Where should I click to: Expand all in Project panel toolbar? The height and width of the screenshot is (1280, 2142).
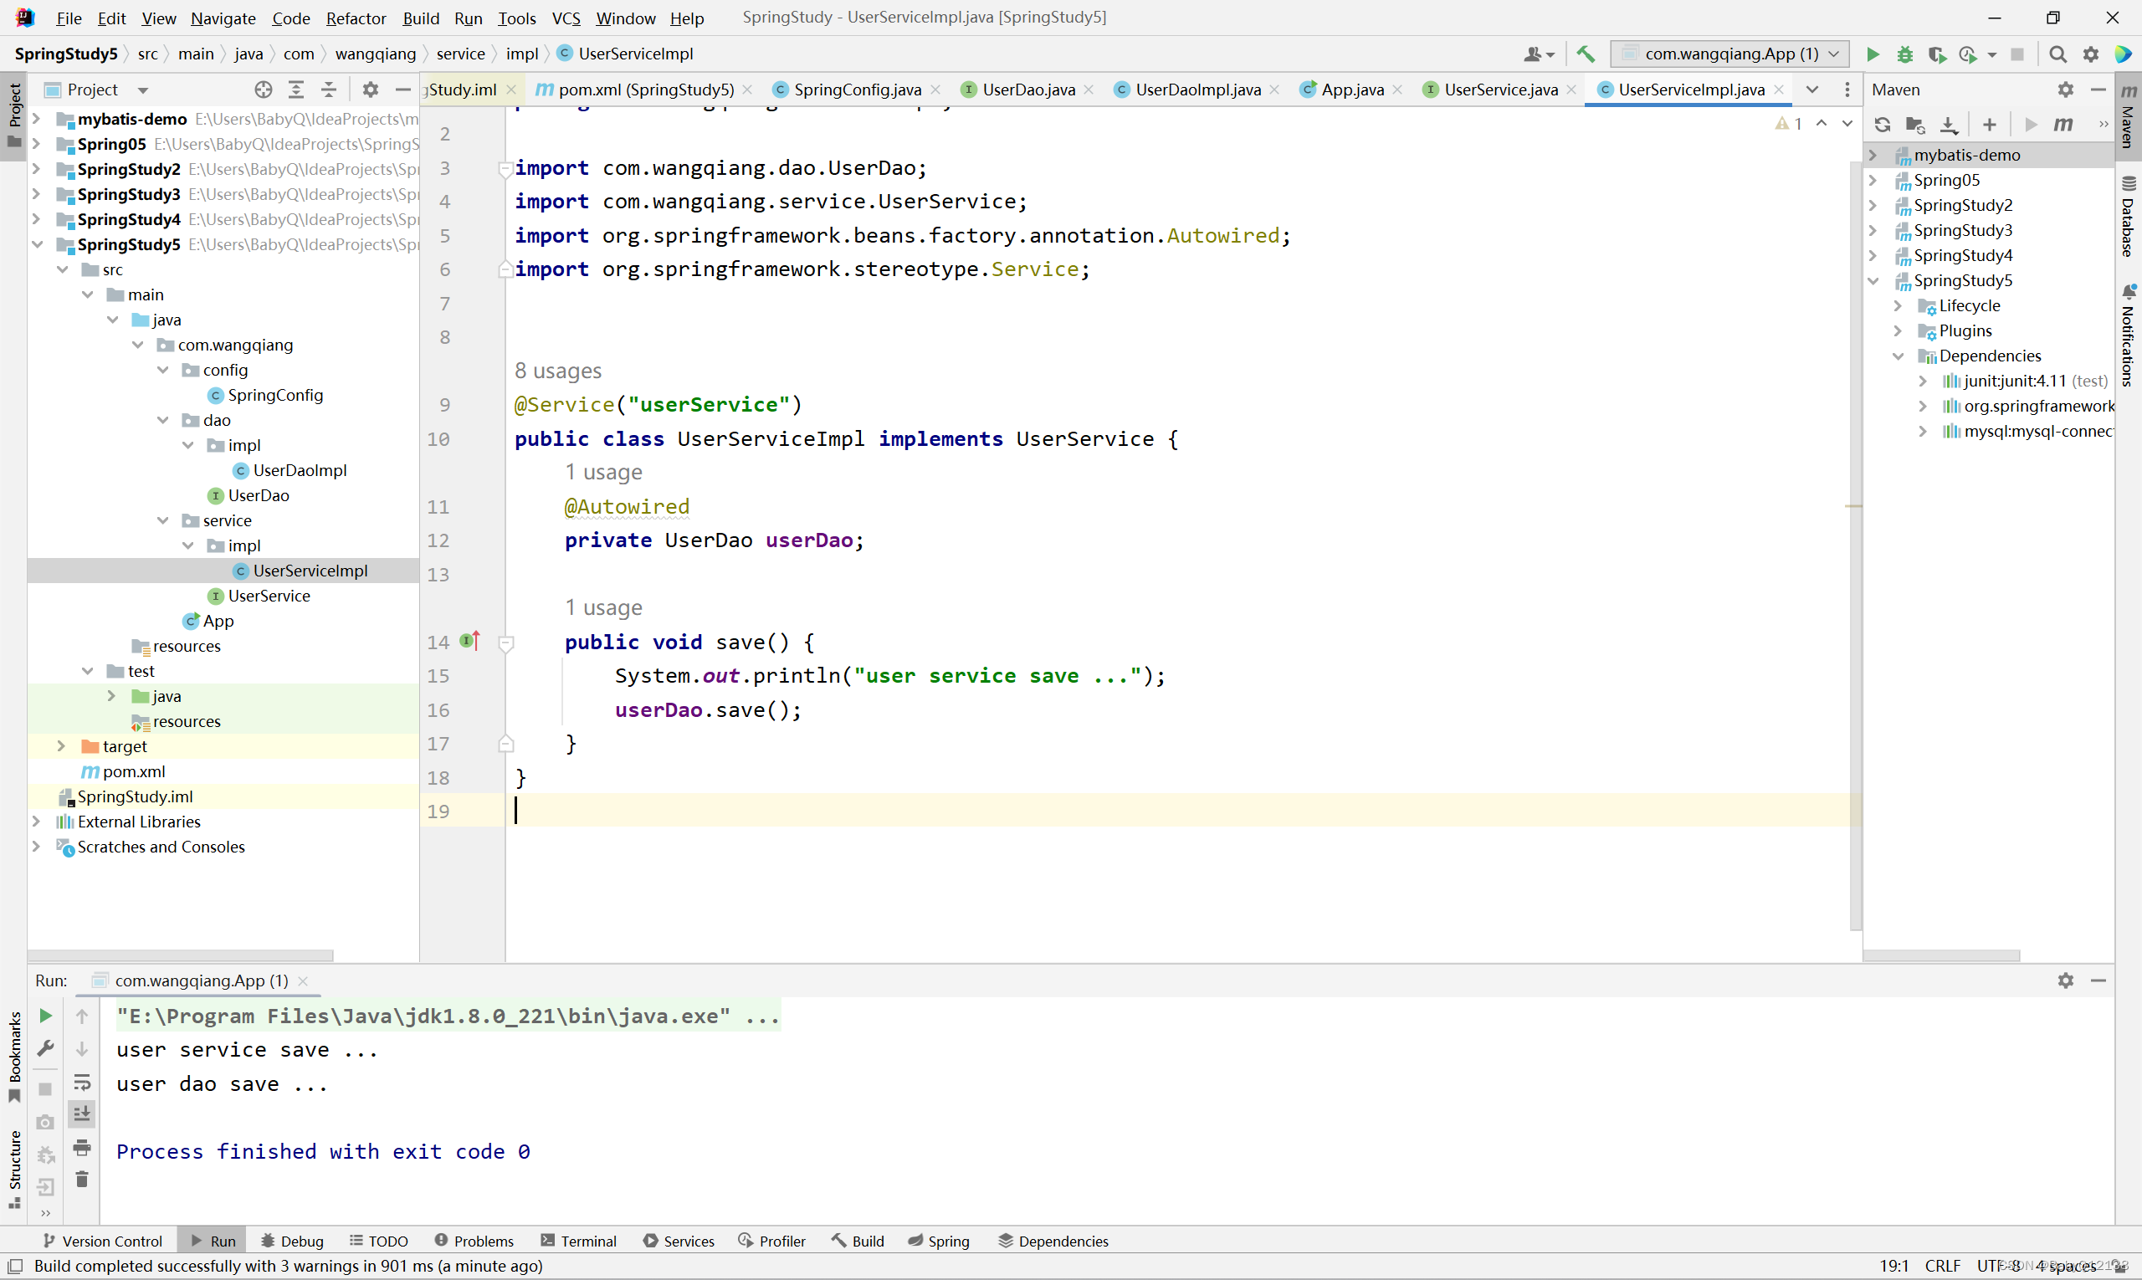(296, 90)
